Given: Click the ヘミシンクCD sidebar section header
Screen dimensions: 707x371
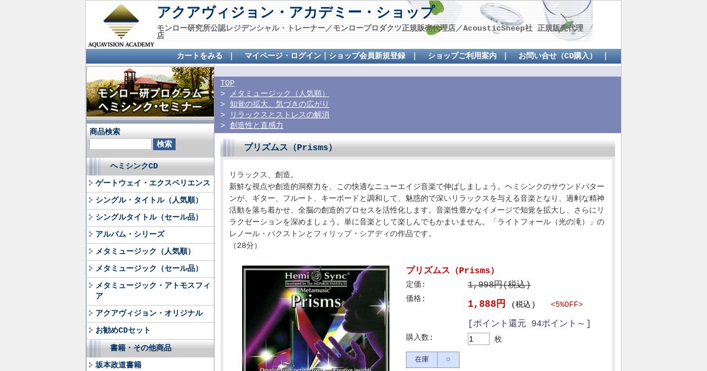Looking at the screenshot, I should 150,167.
